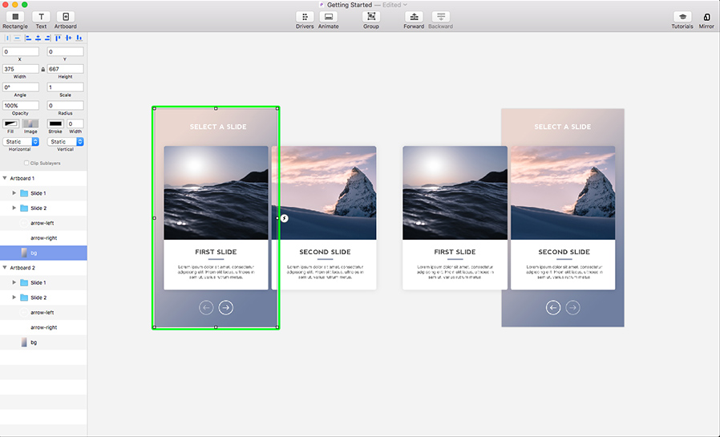The image size is (720, 437).
Task: Click the Height field showing 667
Action: click(x=65, y=69)
